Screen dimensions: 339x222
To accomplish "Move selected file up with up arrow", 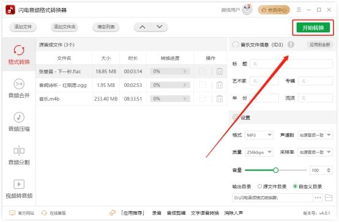I will click(142, 27).
